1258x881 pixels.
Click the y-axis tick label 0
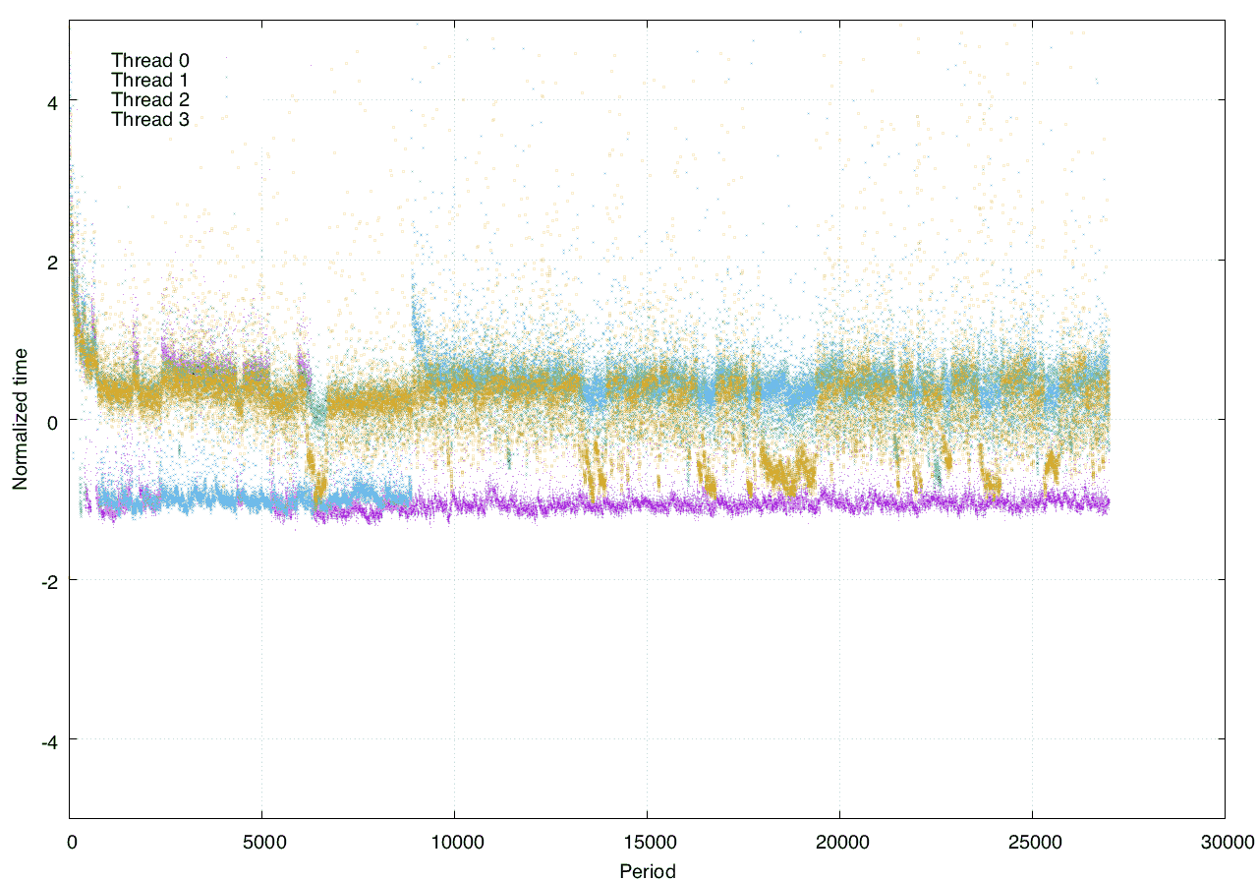click(52, 421)
